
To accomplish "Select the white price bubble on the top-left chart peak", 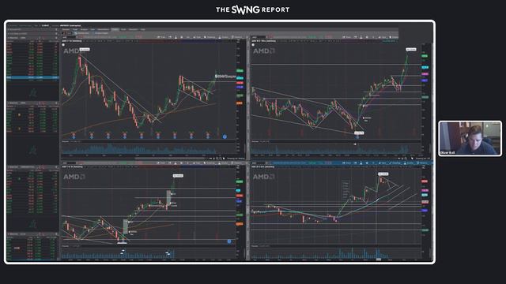I will point(85,49).
